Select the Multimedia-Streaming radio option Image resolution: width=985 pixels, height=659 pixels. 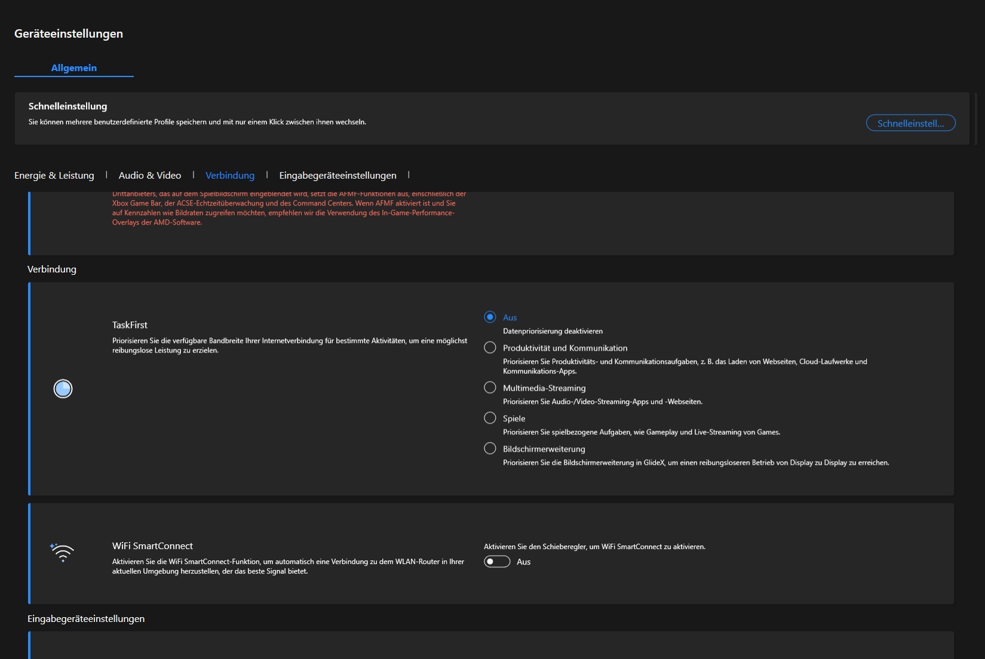[x=490, y=388]
